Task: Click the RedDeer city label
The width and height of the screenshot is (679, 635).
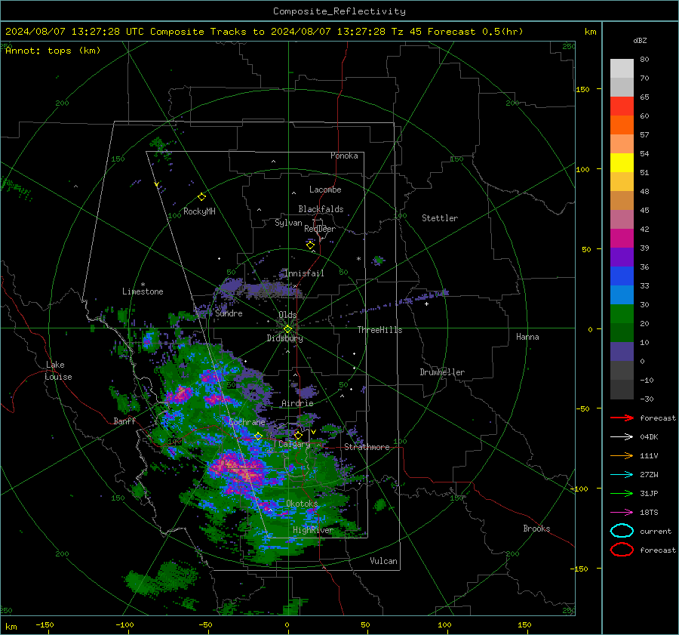Action: pyautogui.click(x=320, y=229)
